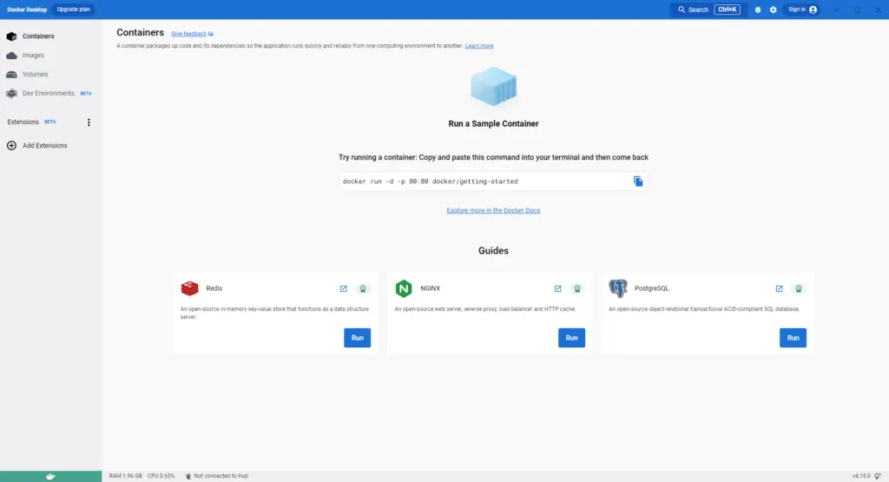Run the PostgreSQL guide container

pos(793,338)
